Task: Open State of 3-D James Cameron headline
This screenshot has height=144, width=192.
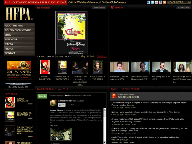Action: click(25, 130)
